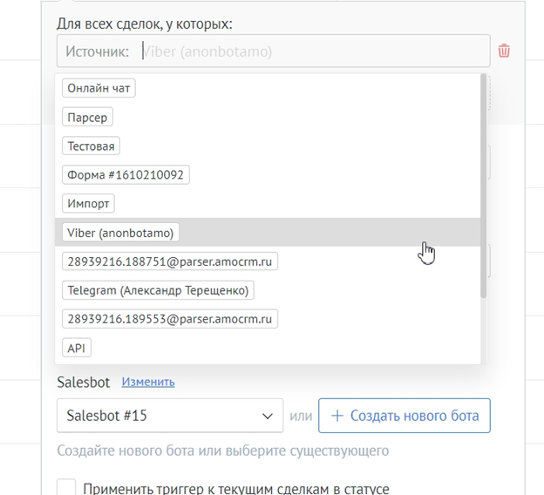Delete the source condition with trash icon
Viewport: 544px width, 495px height.
[x=504, y=51]
